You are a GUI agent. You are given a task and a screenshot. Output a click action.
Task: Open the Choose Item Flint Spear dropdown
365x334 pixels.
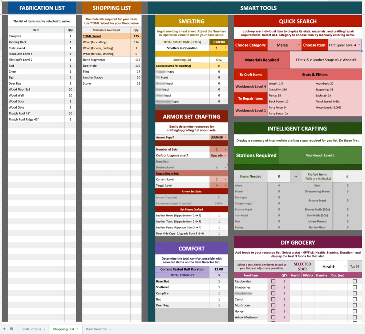(360, 45)
